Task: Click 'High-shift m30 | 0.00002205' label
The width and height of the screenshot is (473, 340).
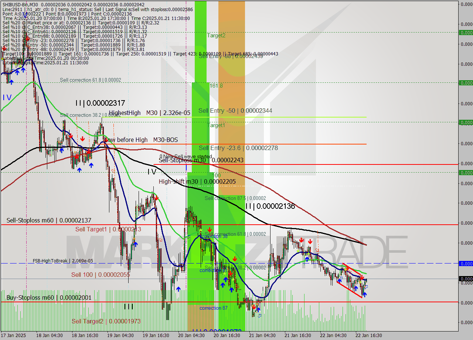Action: [197, 181]
